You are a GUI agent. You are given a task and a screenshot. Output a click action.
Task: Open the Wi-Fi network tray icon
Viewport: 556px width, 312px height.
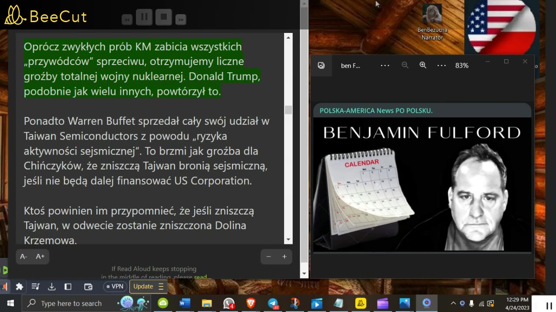pos(481,303)
